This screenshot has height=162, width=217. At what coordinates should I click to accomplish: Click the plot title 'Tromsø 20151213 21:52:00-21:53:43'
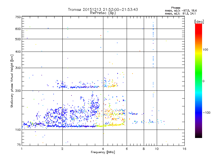103,9
